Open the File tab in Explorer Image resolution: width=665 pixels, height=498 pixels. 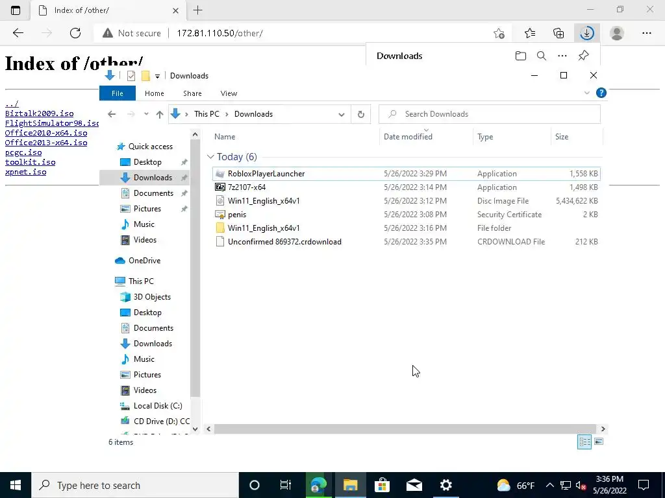tap(118, 93)
